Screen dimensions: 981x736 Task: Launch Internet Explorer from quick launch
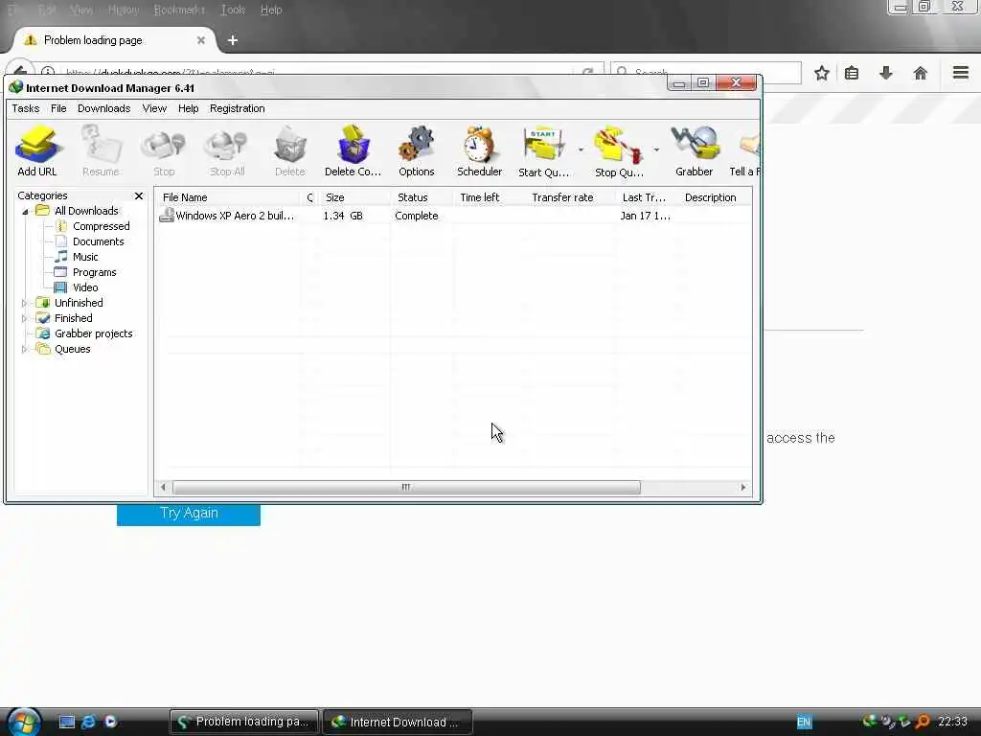(x=89, y=722)
